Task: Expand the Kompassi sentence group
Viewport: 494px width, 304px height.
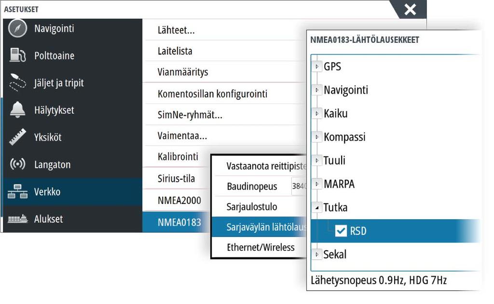Action: 317,137
